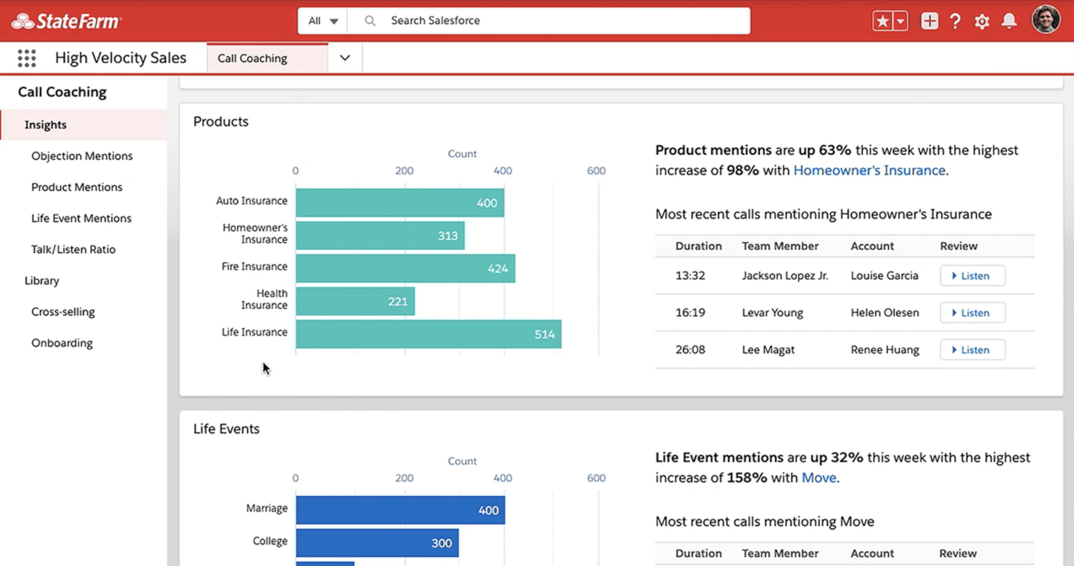The height and width of the screenshot is (566, 1074).
Task: Listen to Levar Young's call
Action: point(972,313)
